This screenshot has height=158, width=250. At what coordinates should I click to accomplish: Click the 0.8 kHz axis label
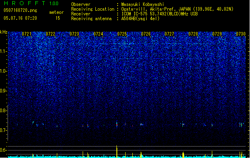pyautogui.click(x=3, y=111)
